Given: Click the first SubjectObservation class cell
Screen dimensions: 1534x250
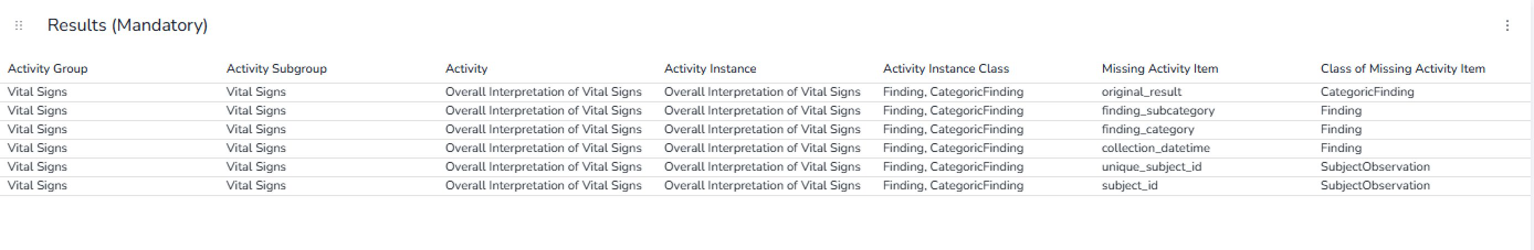Looking at the screenshot, I should coord(1375,167).
